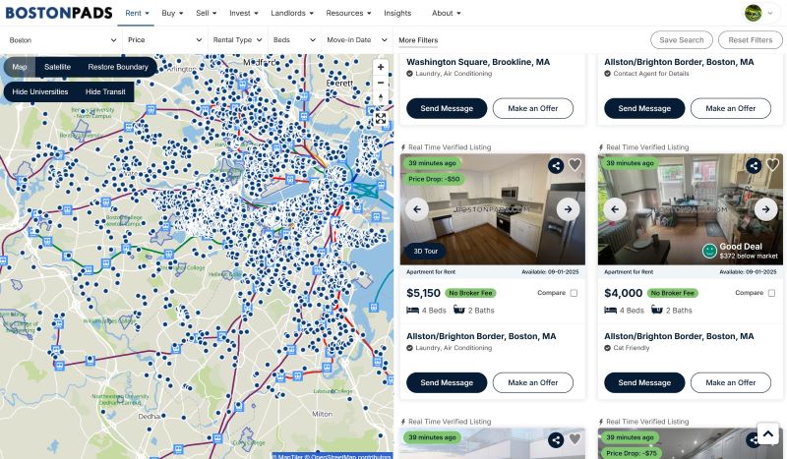Make an Offer on the $5,150 listing
Image resolution: width=787 pixels, height=459 pixels.
(533, 382)
